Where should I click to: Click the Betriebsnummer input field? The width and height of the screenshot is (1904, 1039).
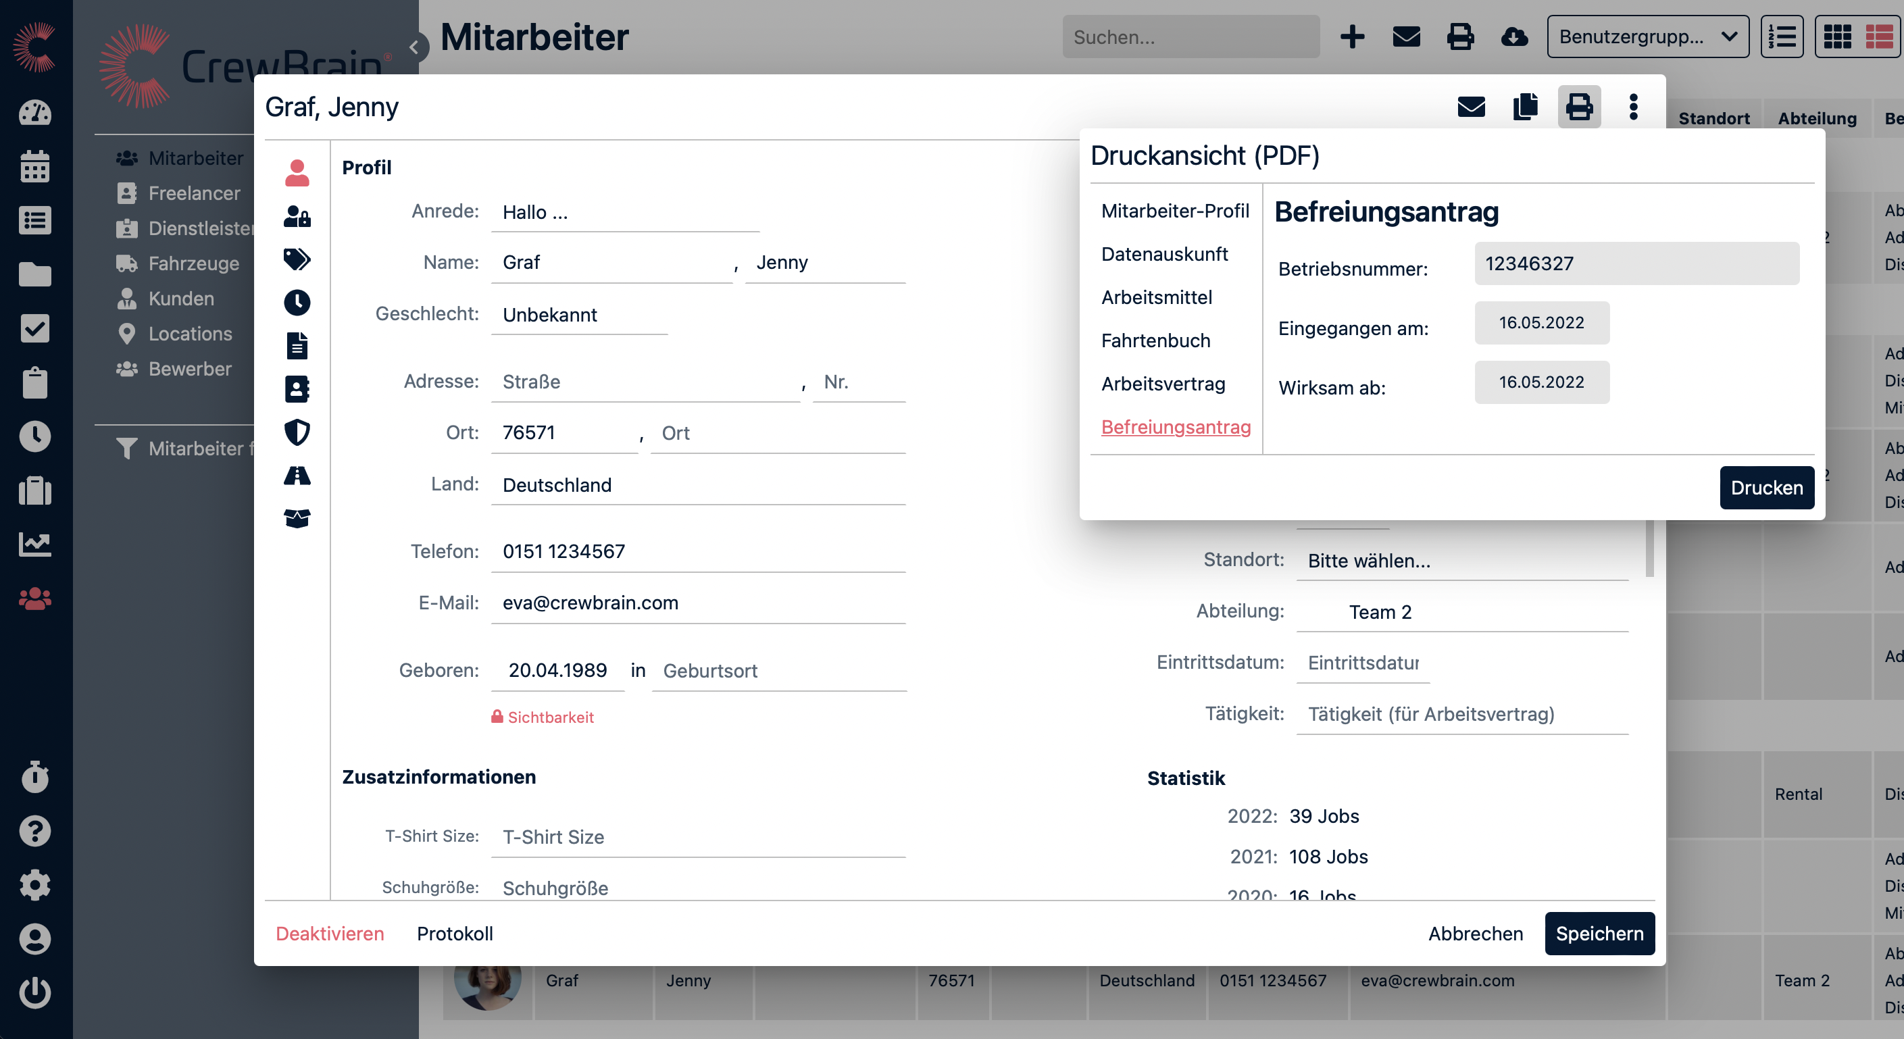[1636, 264]
